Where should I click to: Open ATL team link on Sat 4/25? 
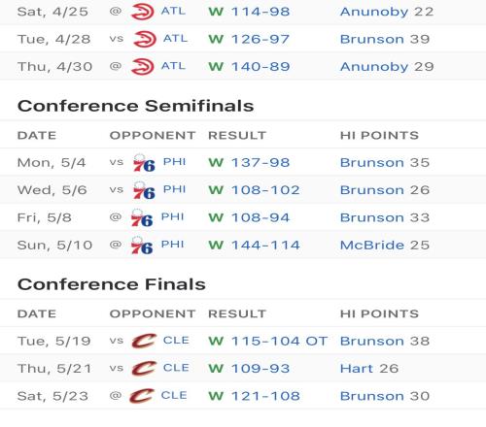[173, 11]
